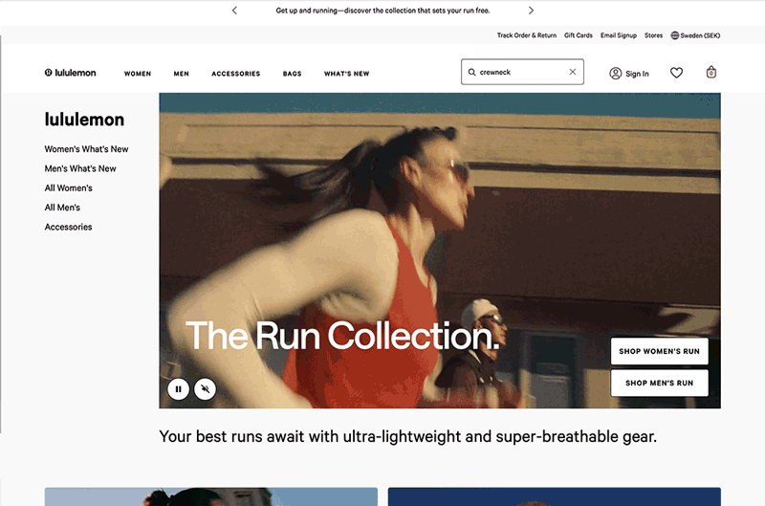Image resolution: width=765 pixels, height=506 pixels.
Task: Open All Men's sidebar link
Action: [x=62, y=208]
